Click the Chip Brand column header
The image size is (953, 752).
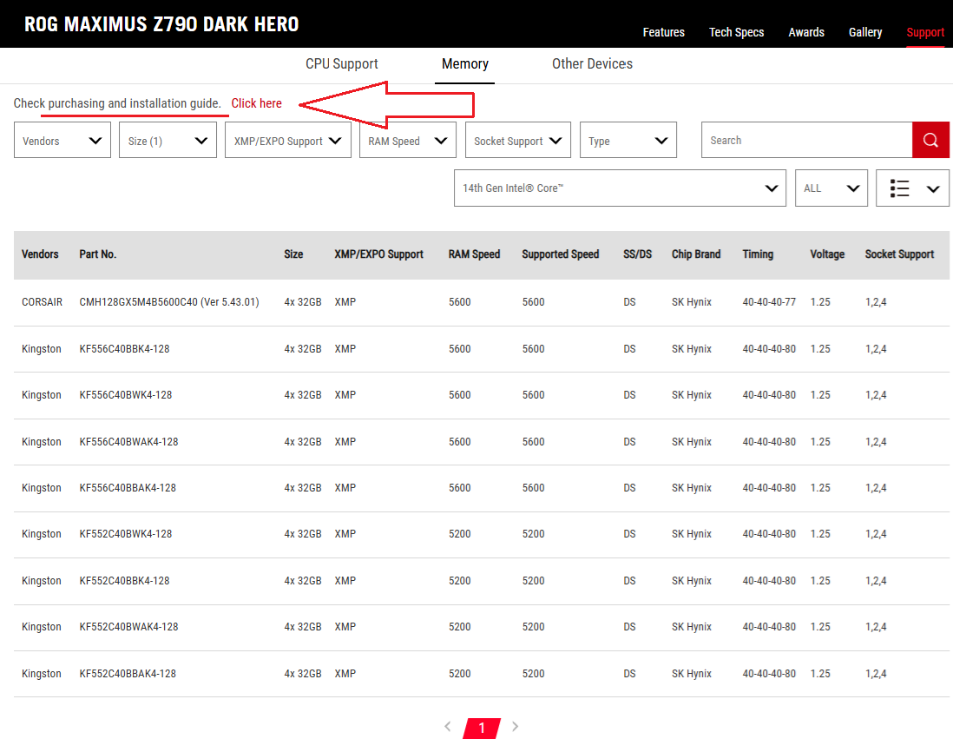(x=696, y=254)
